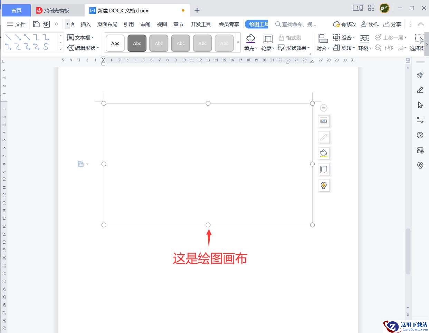Select the 绘图工具 tab
This screenshot has height=333, width=429.
(257, 24)
